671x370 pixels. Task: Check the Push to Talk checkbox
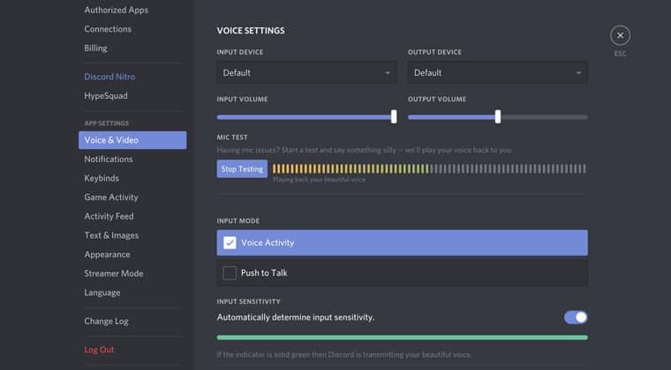tap(230, 273)
